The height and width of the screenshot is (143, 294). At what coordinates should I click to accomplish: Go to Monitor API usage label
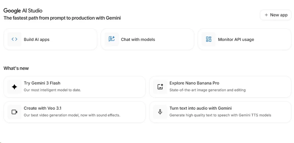[x=236, y=39]
